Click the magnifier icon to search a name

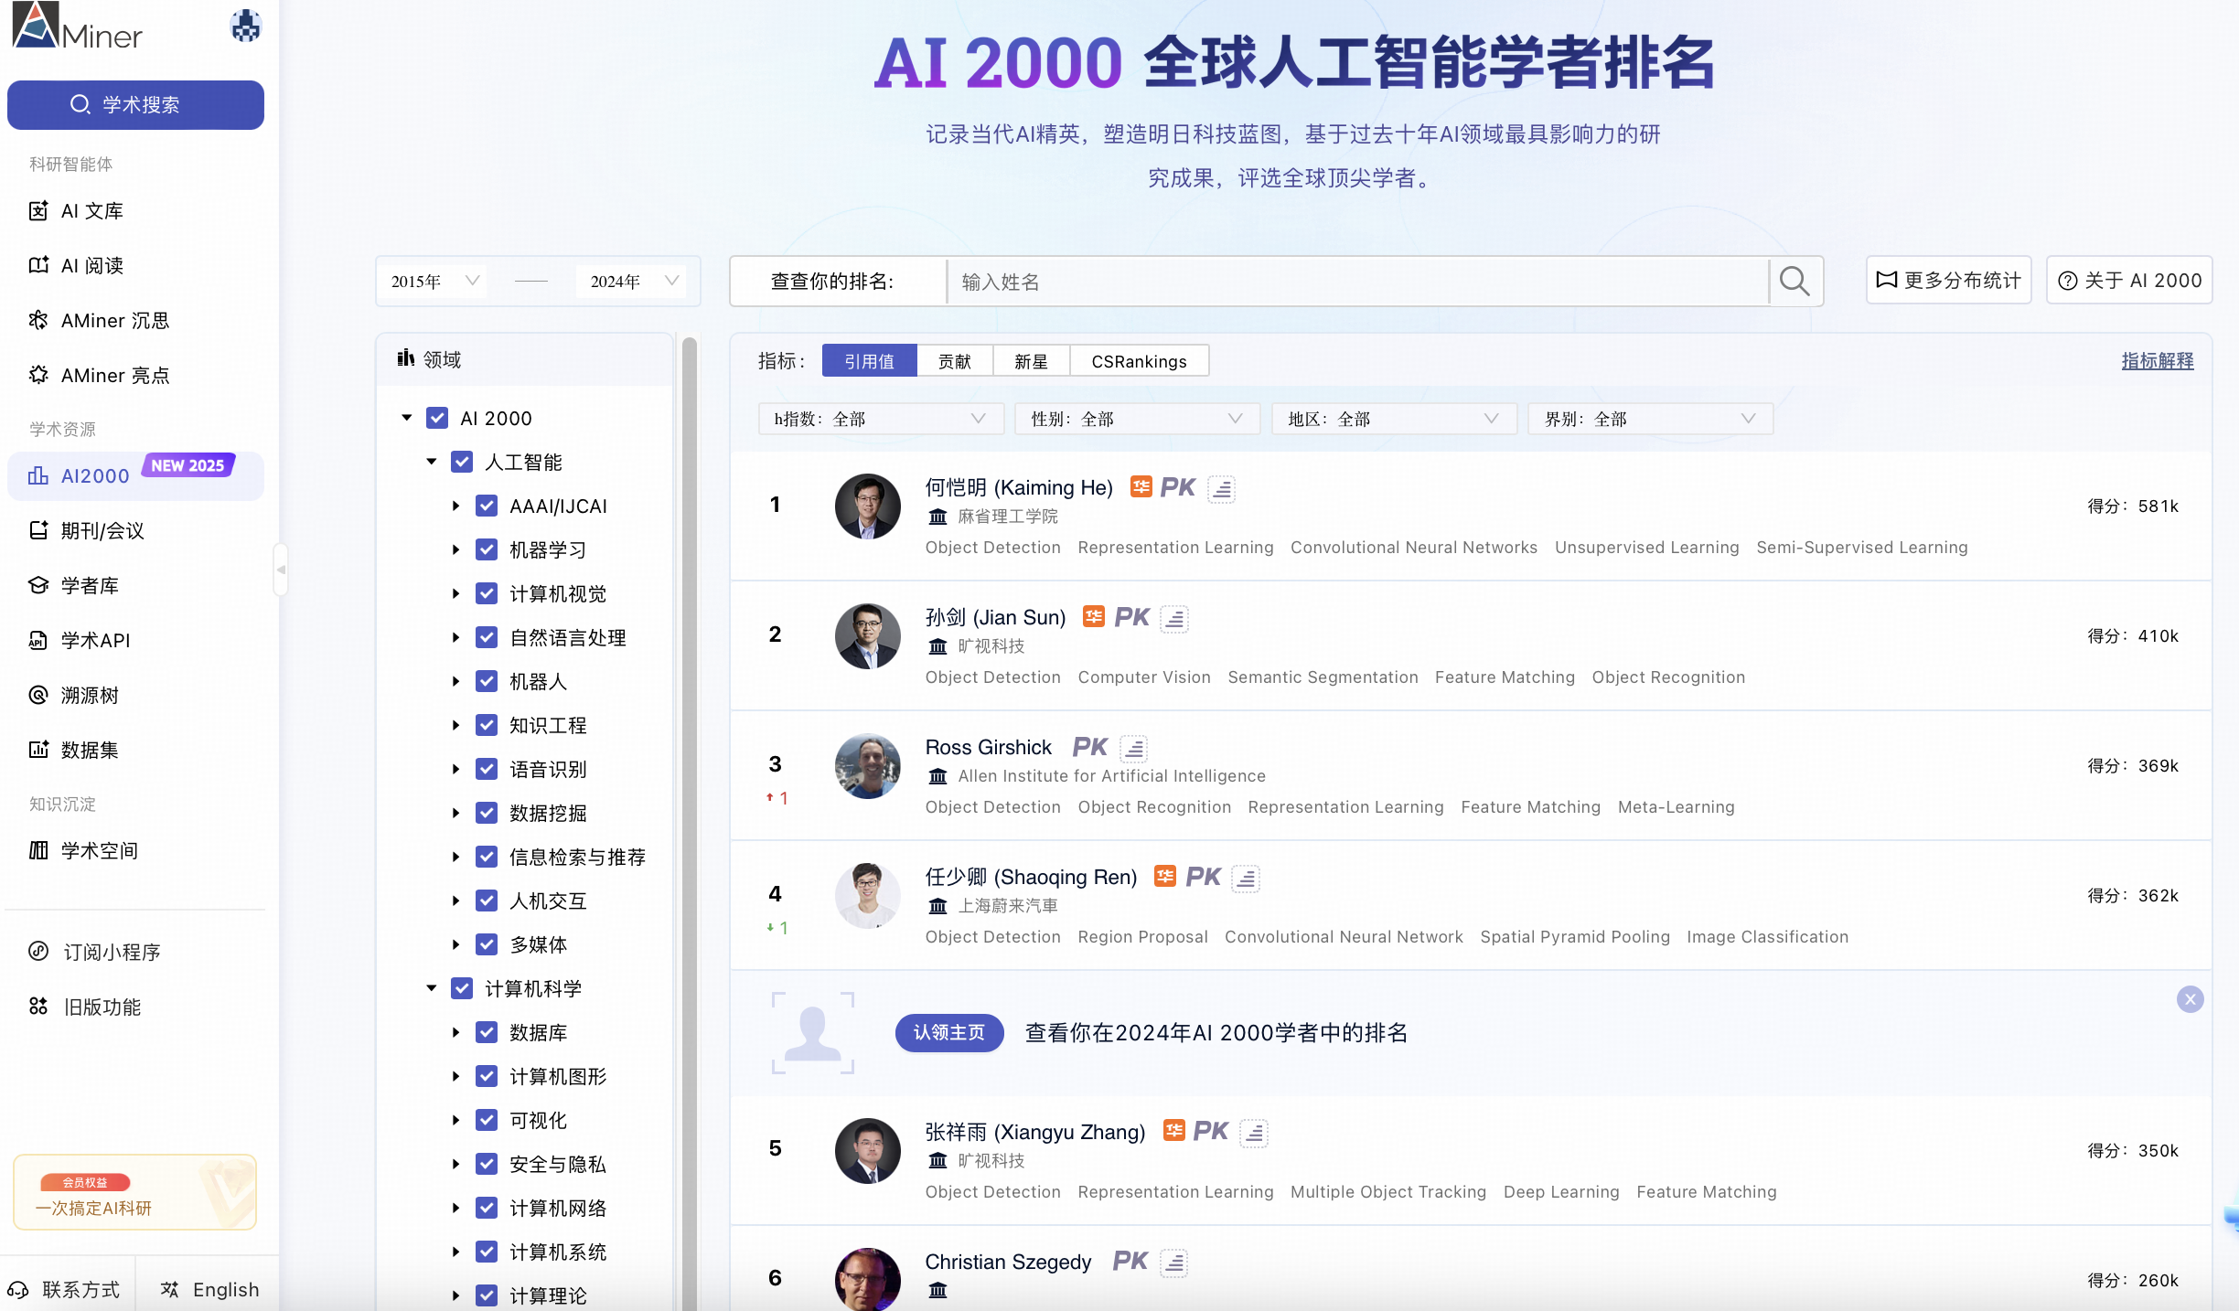1795,282
